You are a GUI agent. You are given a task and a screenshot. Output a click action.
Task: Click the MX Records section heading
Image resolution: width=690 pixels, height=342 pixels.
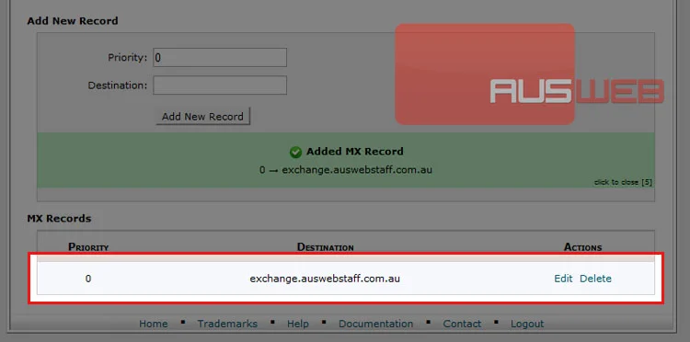coord(59,219)
